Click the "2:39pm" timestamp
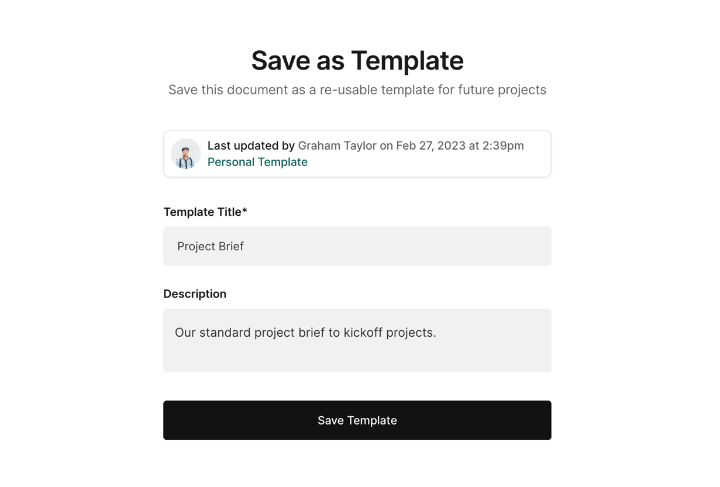This screenshot has height=487, width=720. tap(503, 146)
